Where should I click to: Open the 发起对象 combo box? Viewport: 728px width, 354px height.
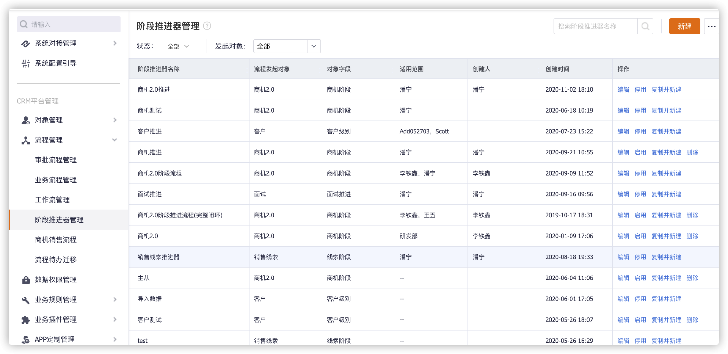(x=287, y=46)
